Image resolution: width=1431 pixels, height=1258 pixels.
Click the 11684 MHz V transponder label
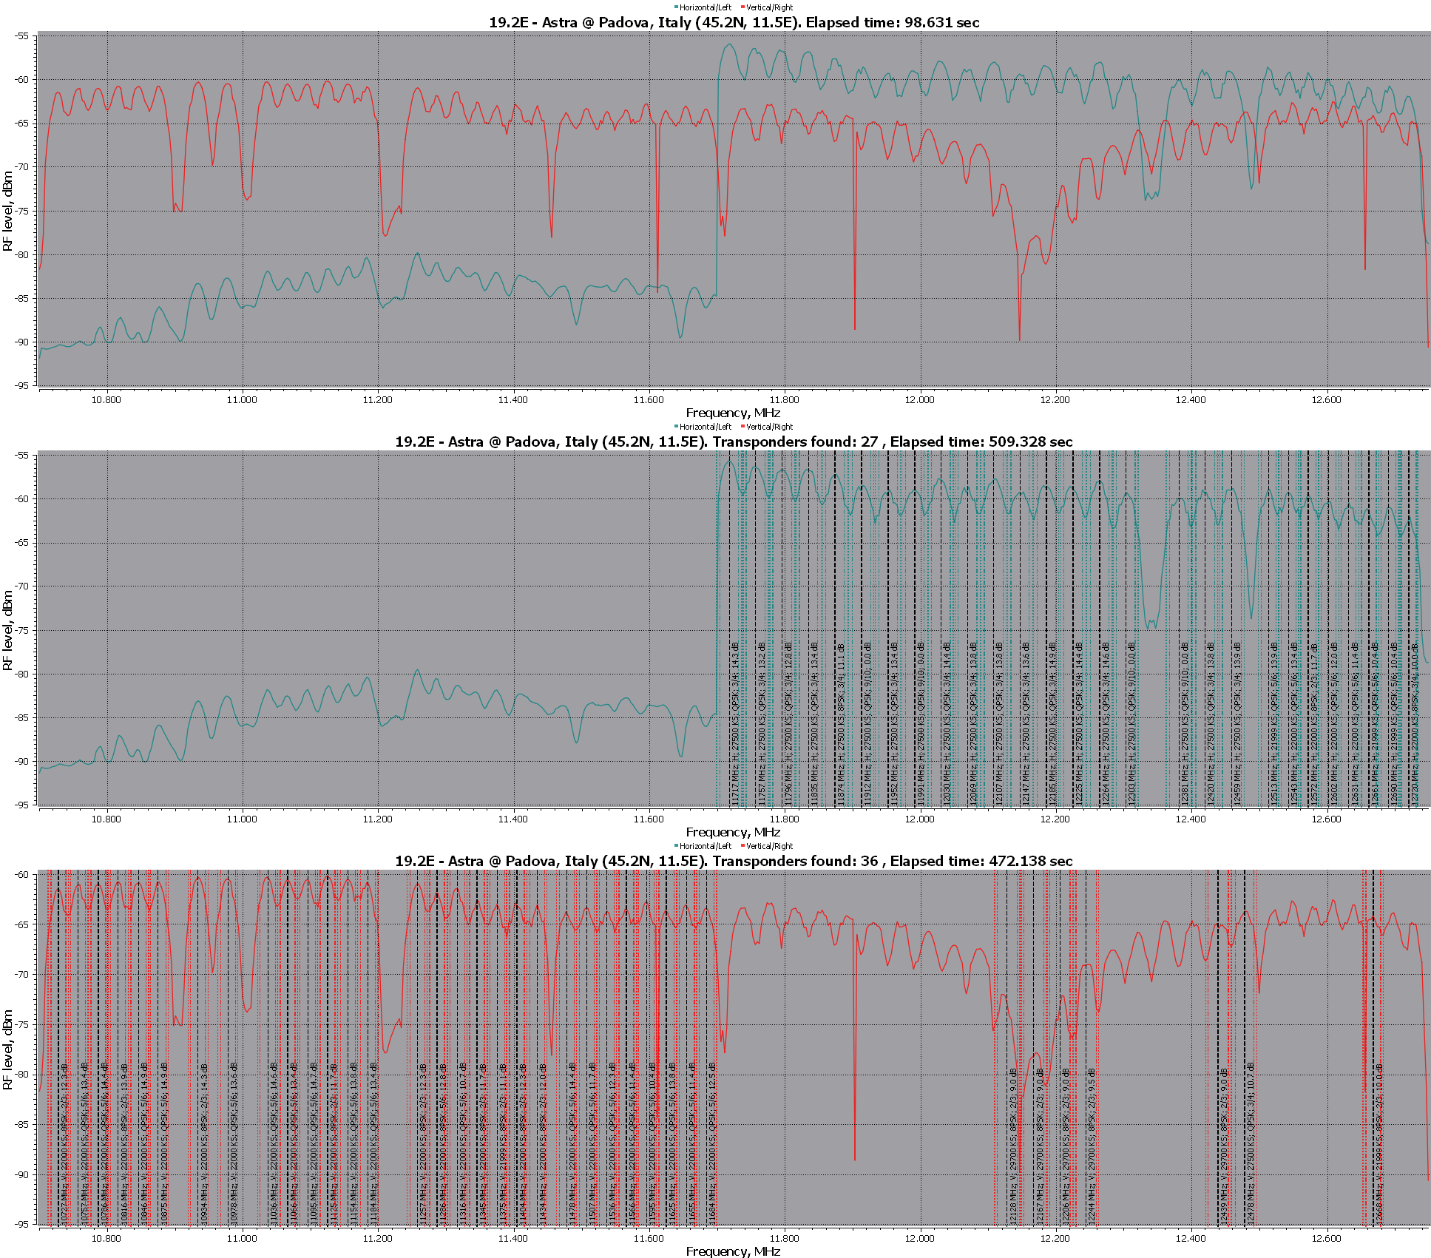tap(712, 1143)
